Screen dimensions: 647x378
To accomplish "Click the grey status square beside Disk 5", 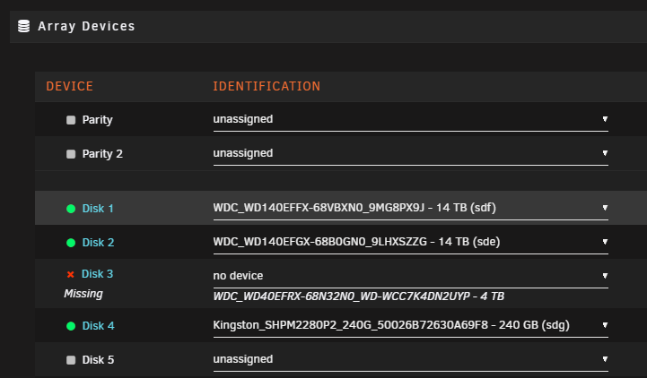I will pos(71,360).
